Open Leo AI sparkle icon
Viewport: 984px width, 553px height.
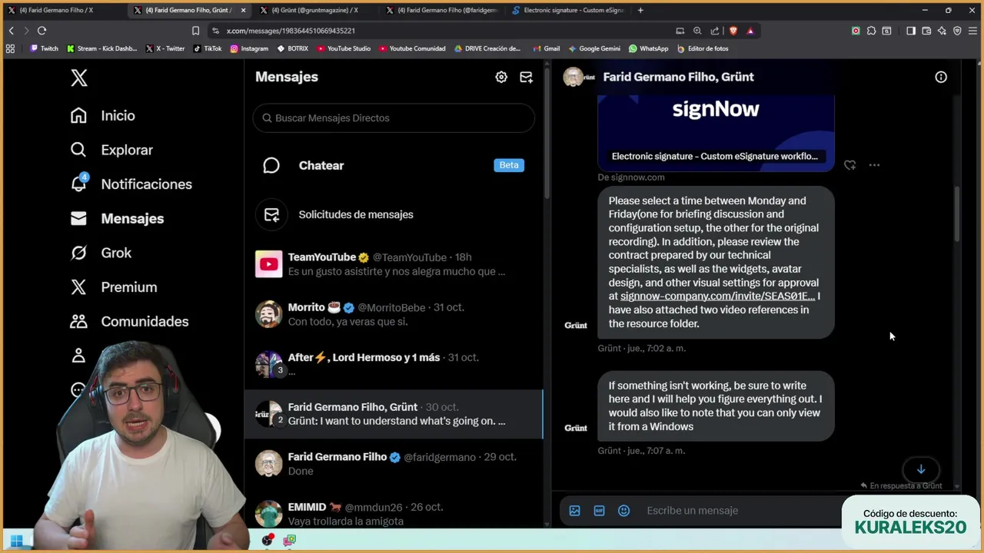942,31
